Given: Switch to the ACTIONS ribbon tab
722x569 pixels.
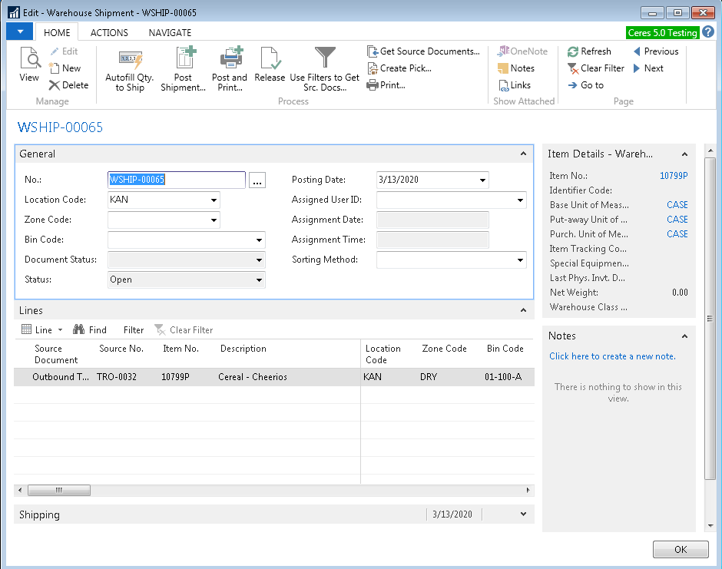Looking at the screenshot, I should [x=109, y=32].
